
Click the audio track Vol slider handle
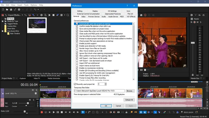click(28, 103)
